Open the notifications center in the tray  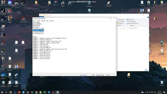click(x=164, y=92)
